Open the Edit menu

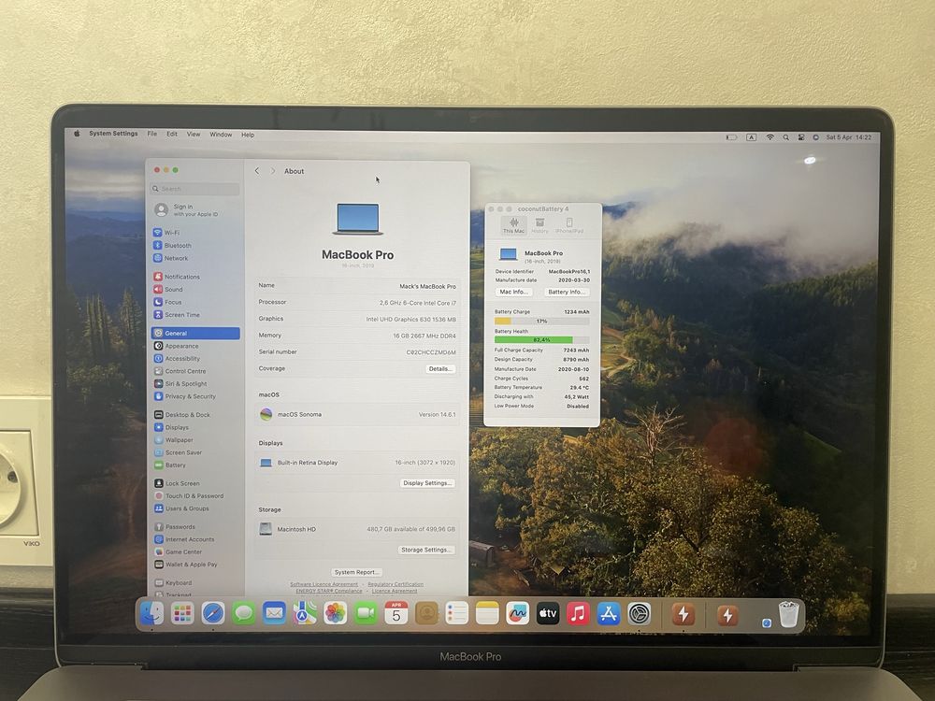(172, 134)
